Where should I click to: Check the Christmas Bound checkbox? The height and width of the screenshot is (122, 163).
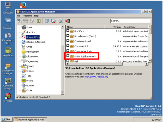click(x=68, y=41)
